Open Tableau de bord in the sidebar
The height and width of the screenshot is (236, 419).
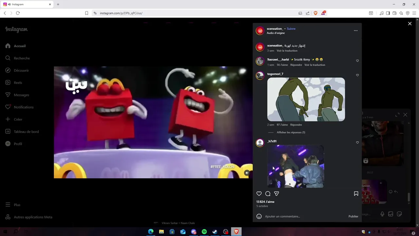pyautogui.click(x=26, y=132)
